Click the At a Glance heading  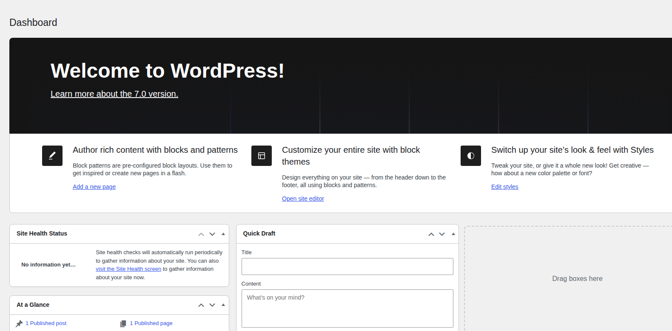[x=33, y=305]
